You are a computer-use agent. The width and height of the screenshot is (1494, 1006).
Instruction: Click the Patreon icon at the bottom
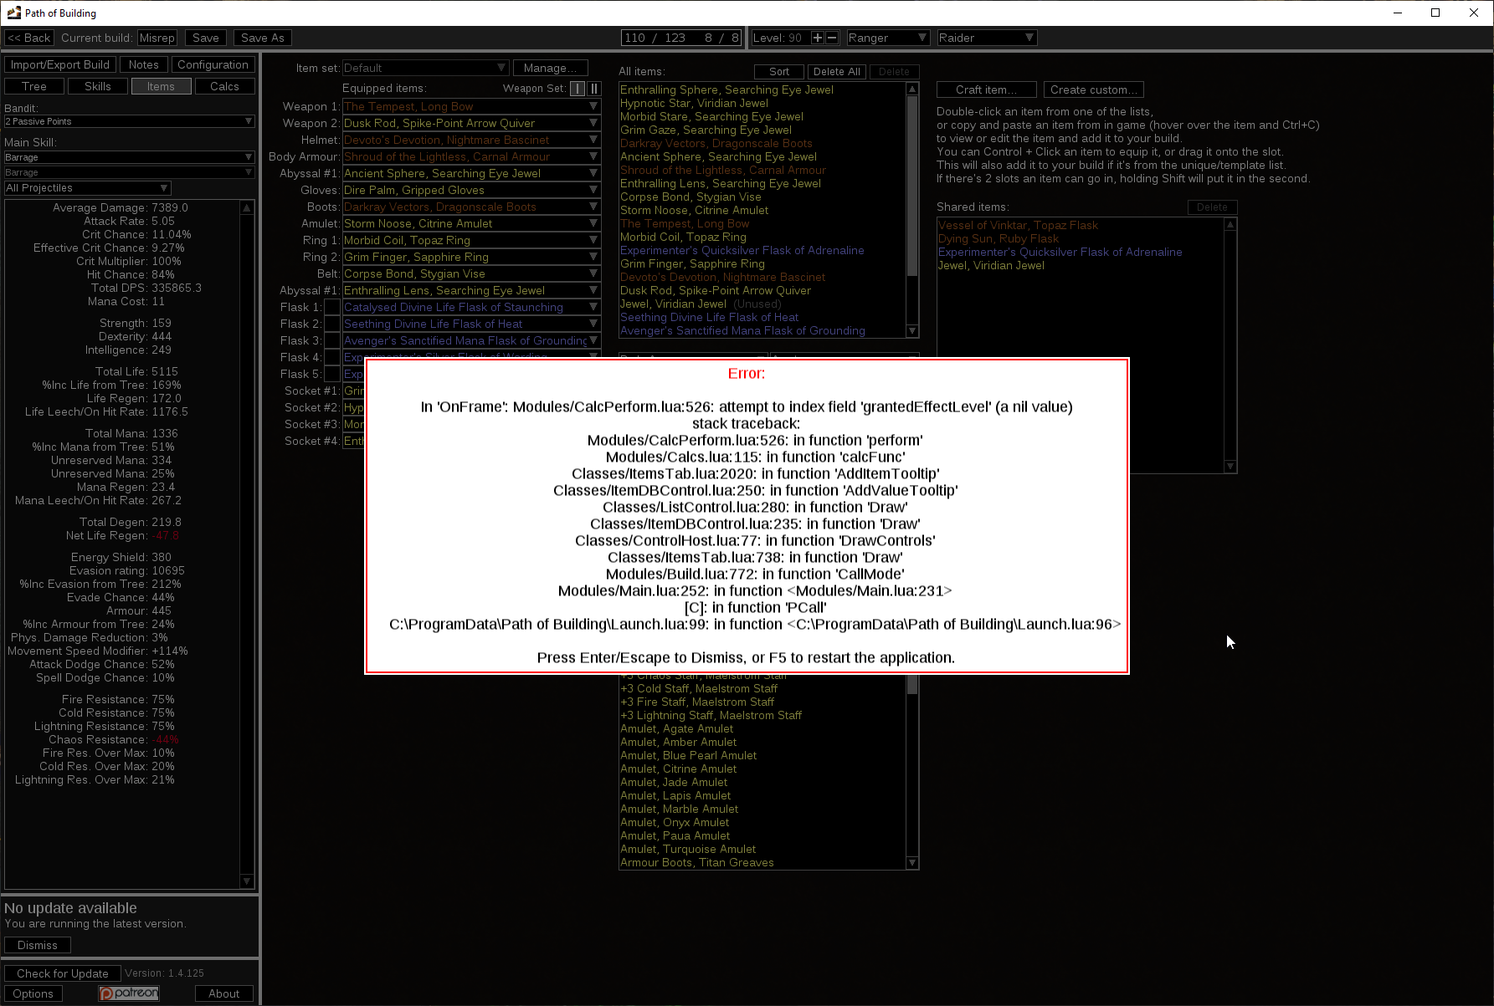[x=128, y=993]
